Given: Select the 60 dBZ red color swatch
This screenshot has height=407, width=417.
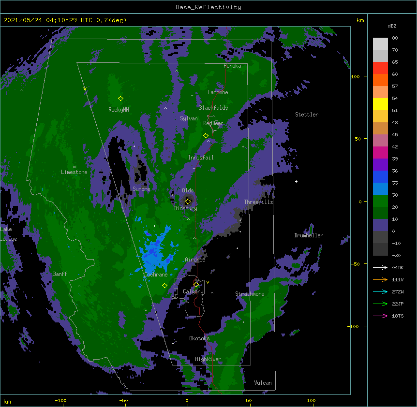Looking at the screenshot, I should (380, 68).
